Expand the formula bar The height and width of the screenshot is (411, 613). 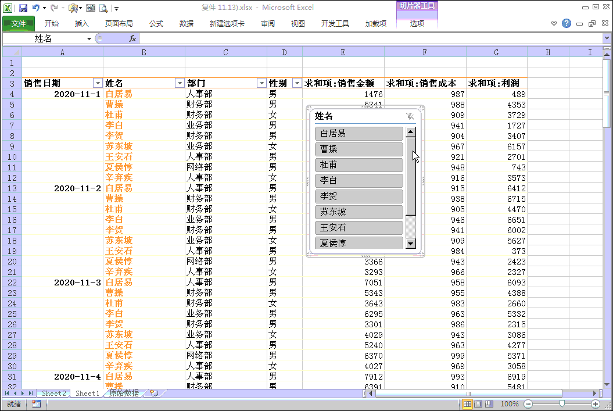pos(607,38)
